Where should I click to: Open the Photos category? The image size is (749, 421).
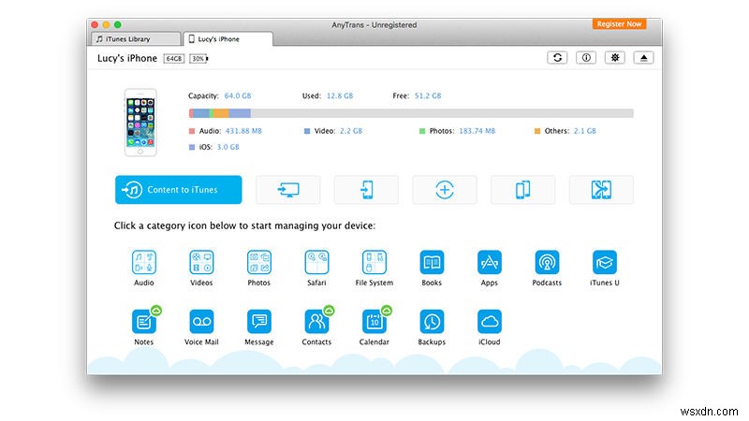coord(259,262)
